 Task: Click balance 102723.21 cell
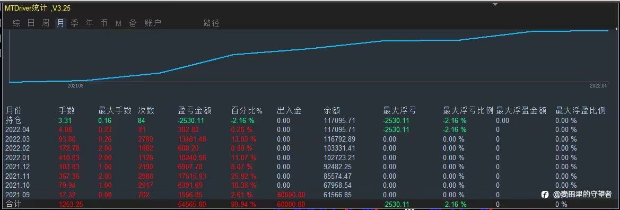pos(339,157)
